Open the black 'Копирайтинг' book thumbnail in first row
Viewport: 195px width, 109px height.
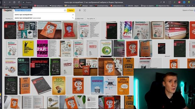[10, 30]
